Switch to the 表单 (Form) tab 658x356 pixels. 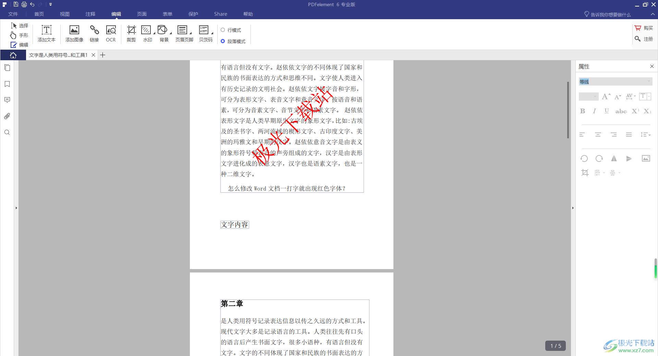pos(168,14)
